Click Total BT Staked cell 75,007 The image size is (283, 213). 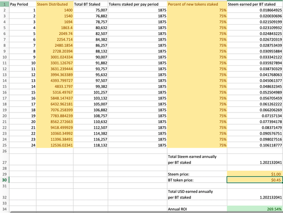[x=91, y=10]
